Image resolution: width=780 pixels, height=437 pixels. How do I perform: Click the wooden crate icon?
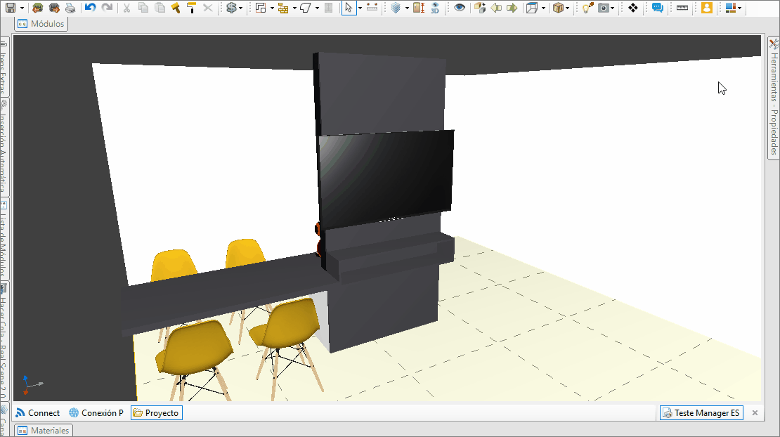tap(558, 8)
